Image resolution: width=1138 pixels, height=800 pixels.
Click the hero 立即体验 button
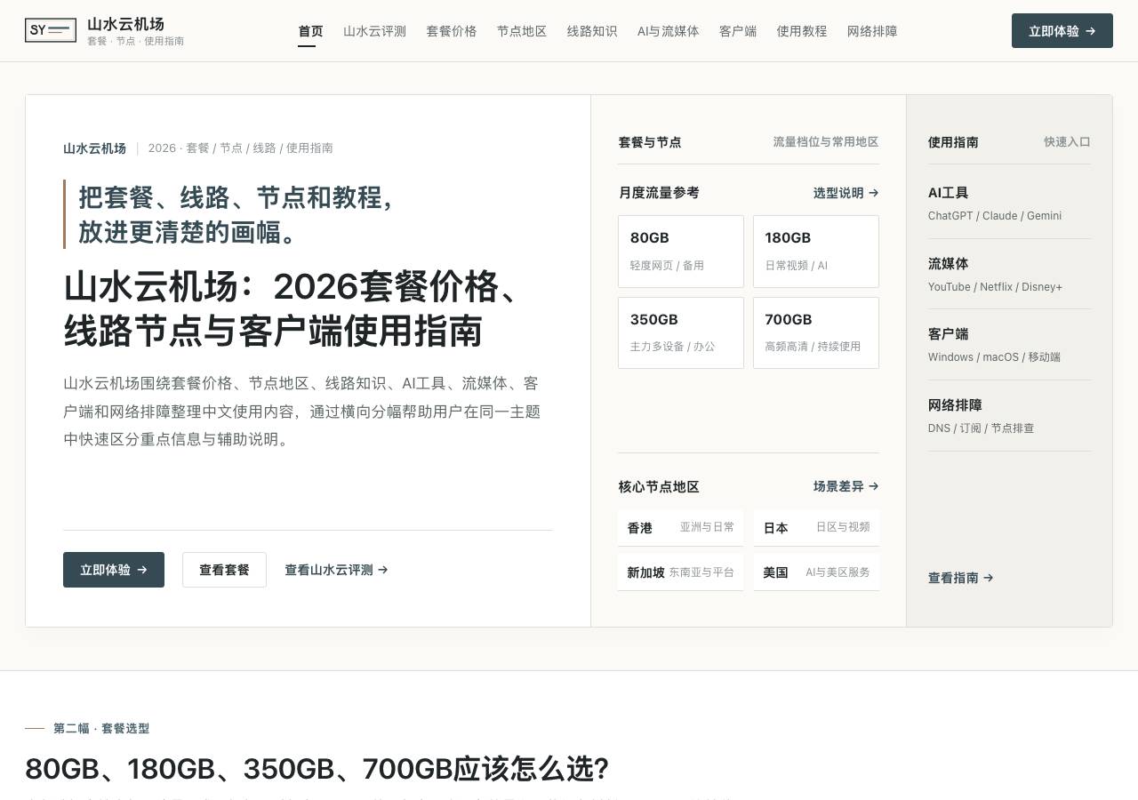[114, 570]
